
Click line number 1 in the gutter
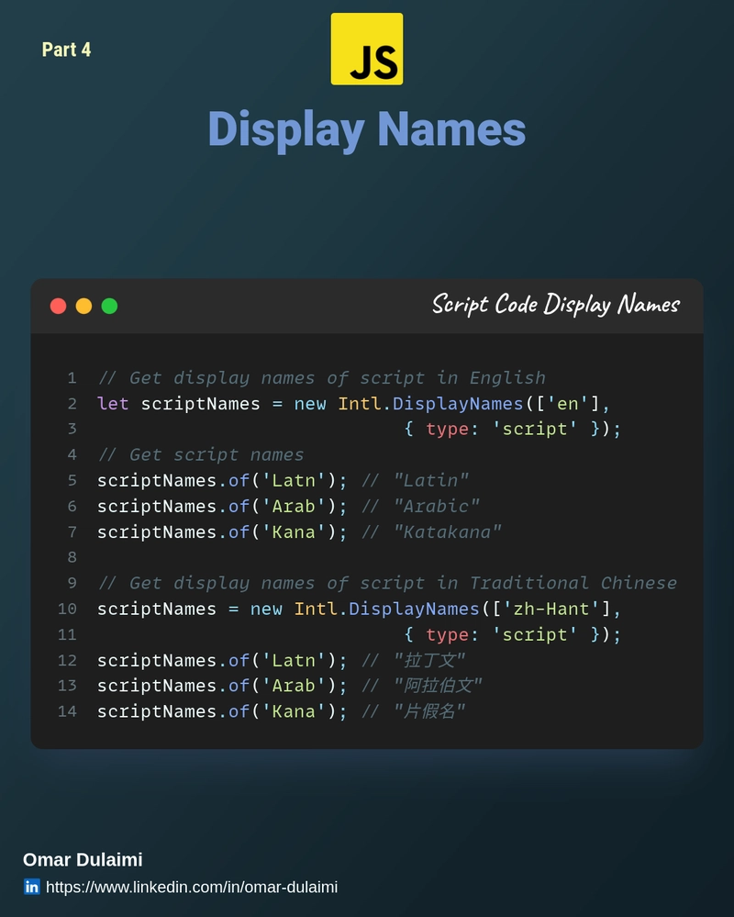(x=72, y=378)
